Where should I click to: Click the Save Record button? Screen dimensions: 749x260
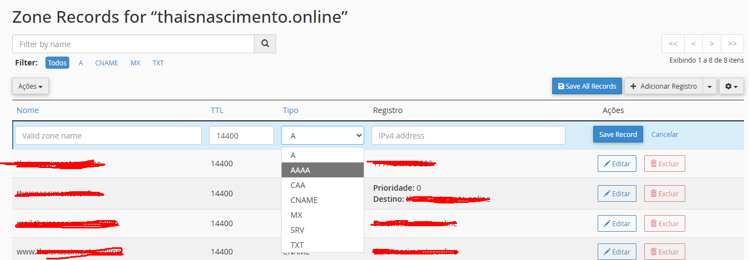(618, 134)
